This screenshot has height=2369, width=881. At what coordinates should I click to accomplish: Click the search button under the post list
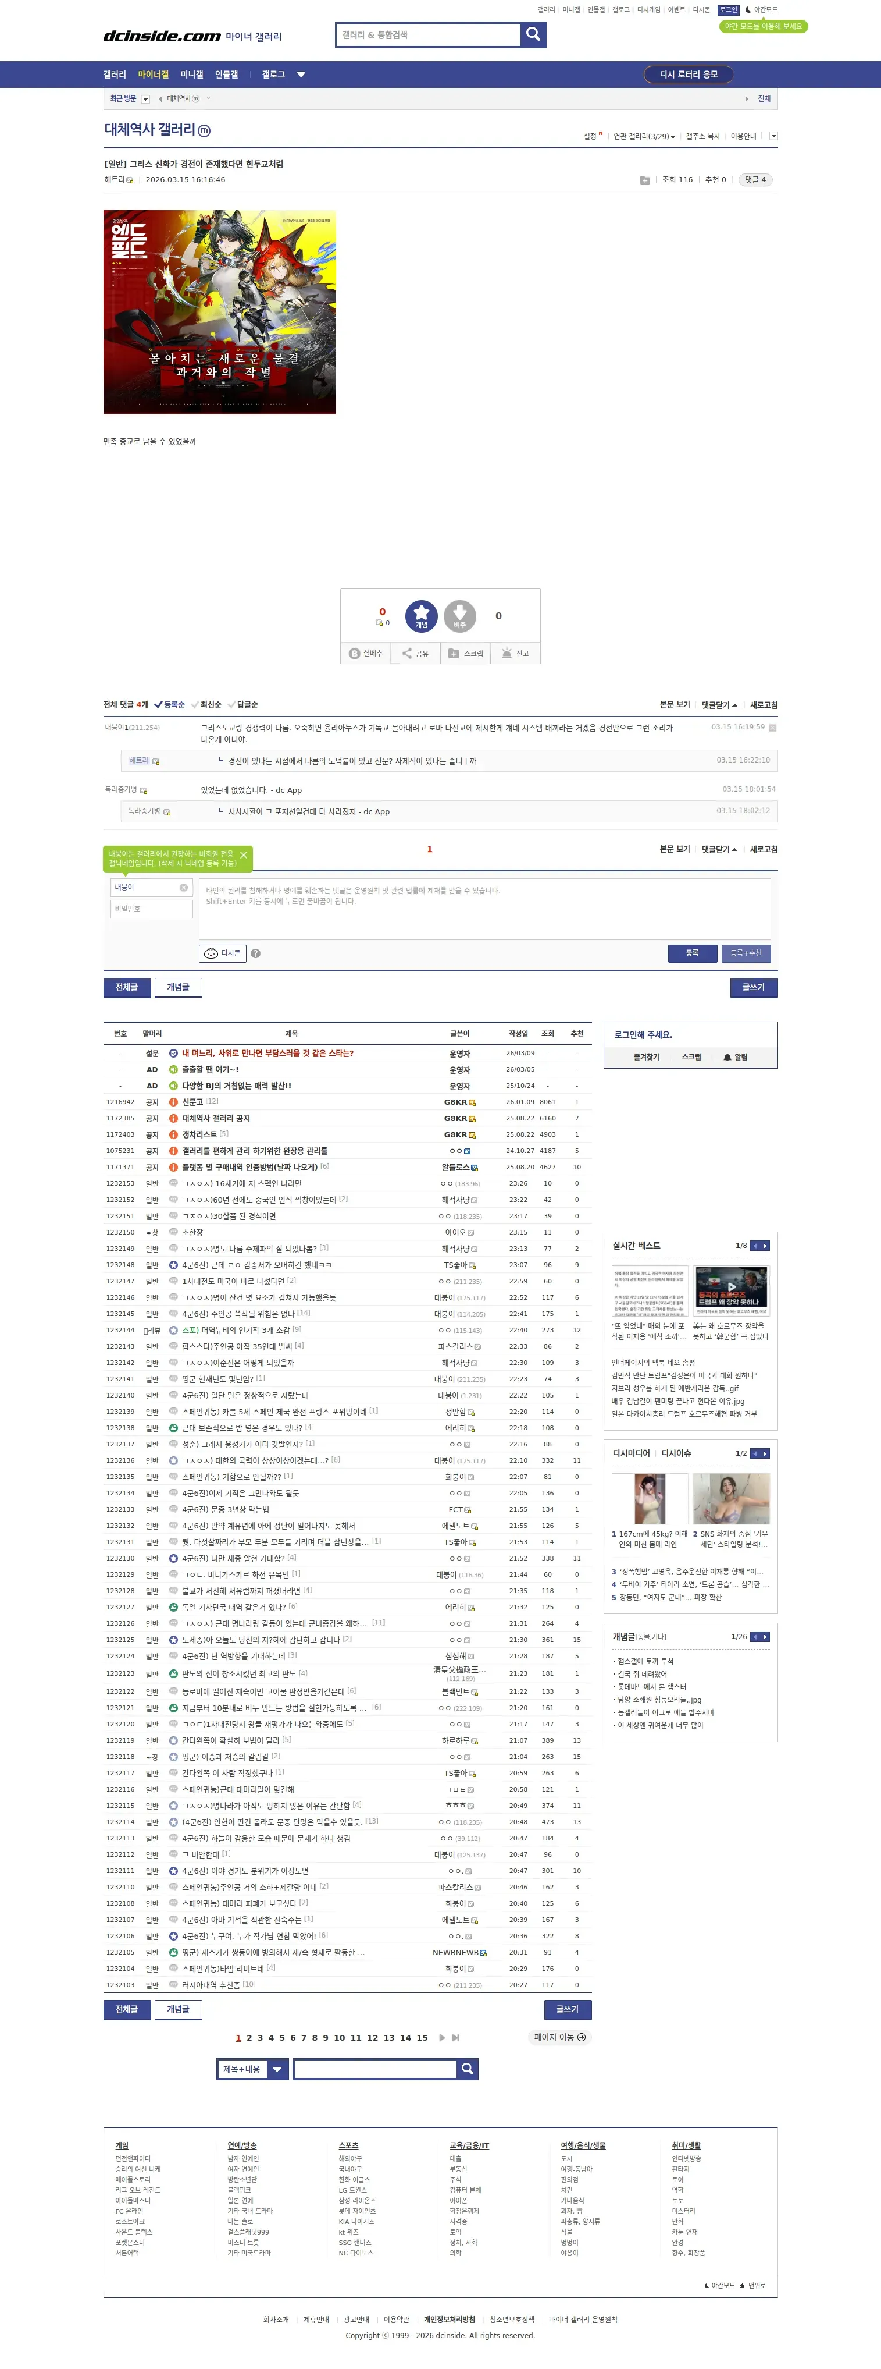tap(468, 2069)
